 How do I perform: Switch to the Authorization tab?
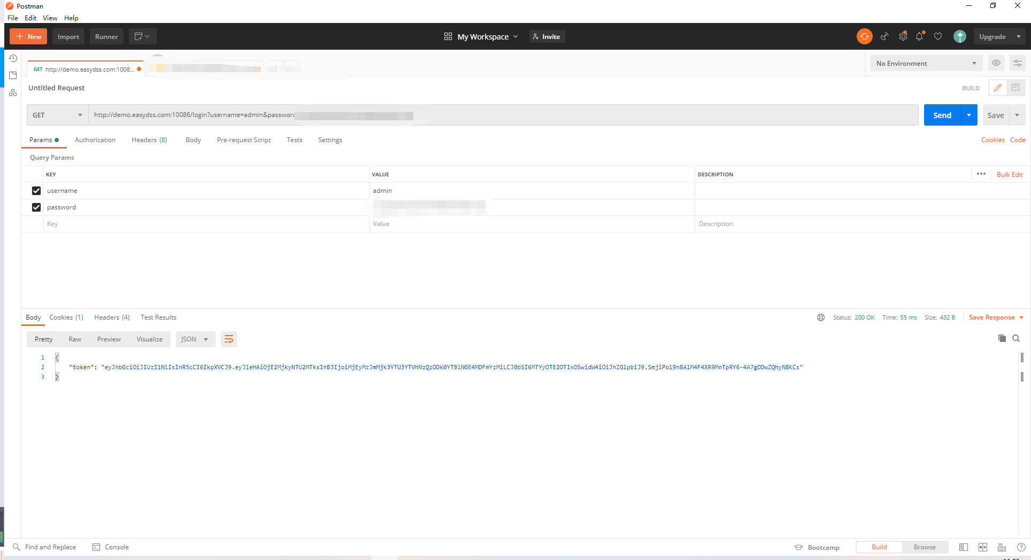click(95, 140)
